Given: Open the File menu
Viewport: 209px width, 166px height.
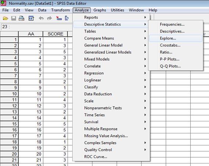Looking at the screenshot, I should click(x=5, y=10).
